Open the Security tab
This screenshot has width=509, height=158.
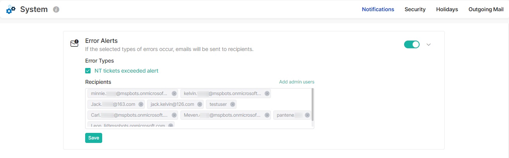[415, 9]
